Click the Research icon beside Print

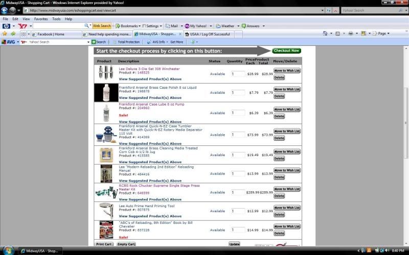point(363,33)
